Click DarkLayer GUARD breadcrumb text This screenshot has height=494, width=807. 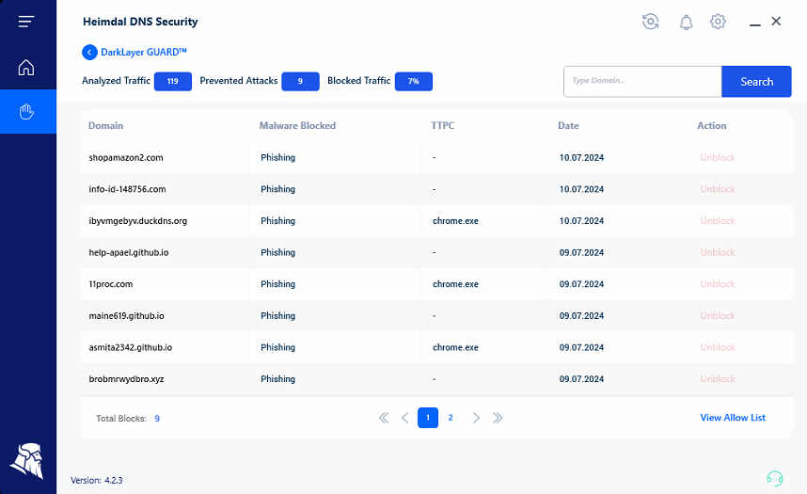144,52
